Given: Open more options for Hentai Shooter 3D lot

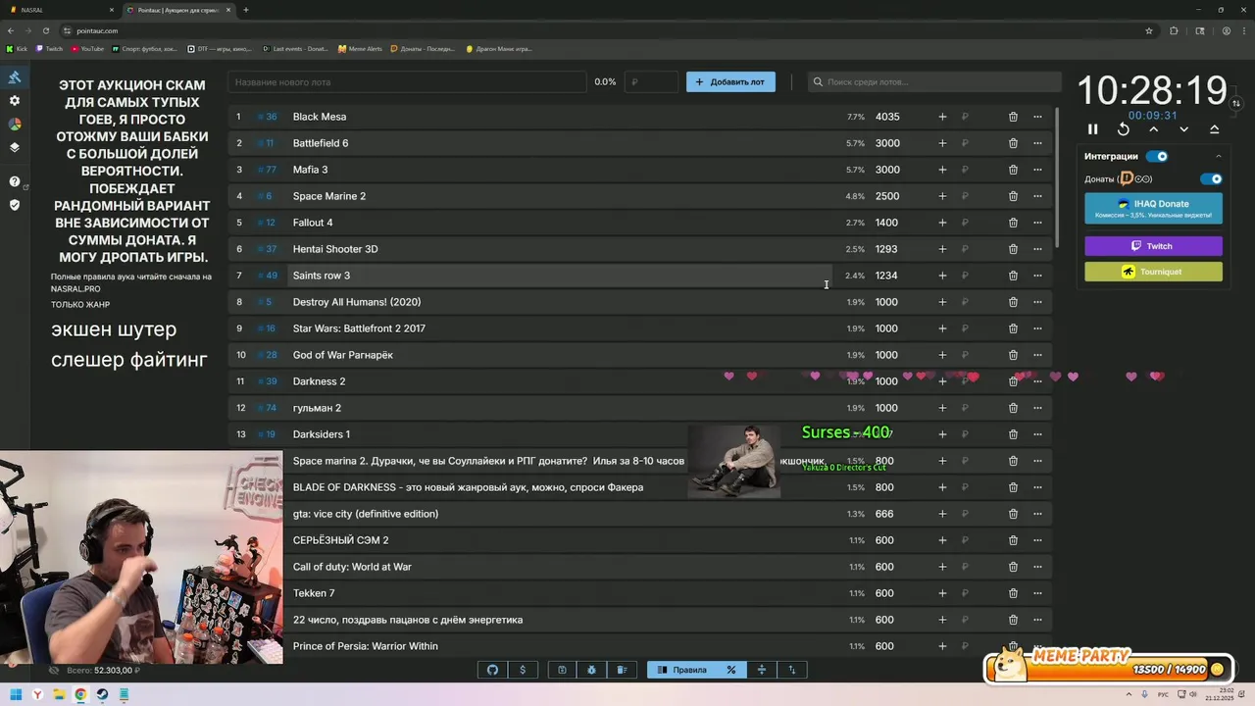Looking at the screenshot, I should pos(1037,249).
